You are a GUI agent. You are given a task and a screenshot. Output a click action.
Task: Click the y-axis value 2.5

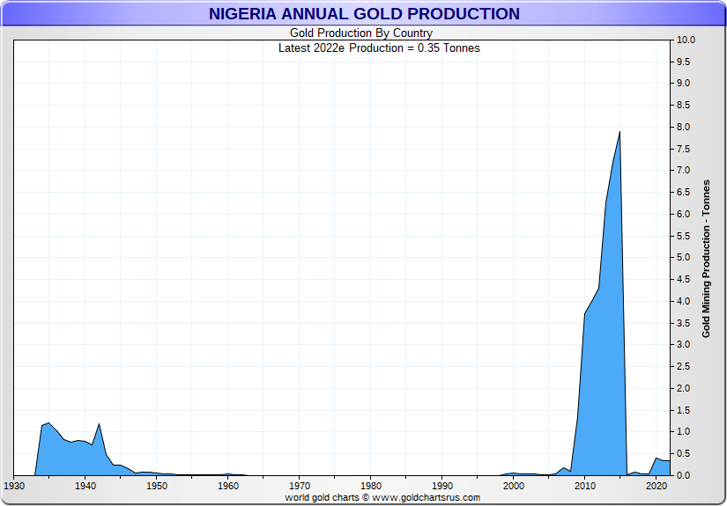684,366
